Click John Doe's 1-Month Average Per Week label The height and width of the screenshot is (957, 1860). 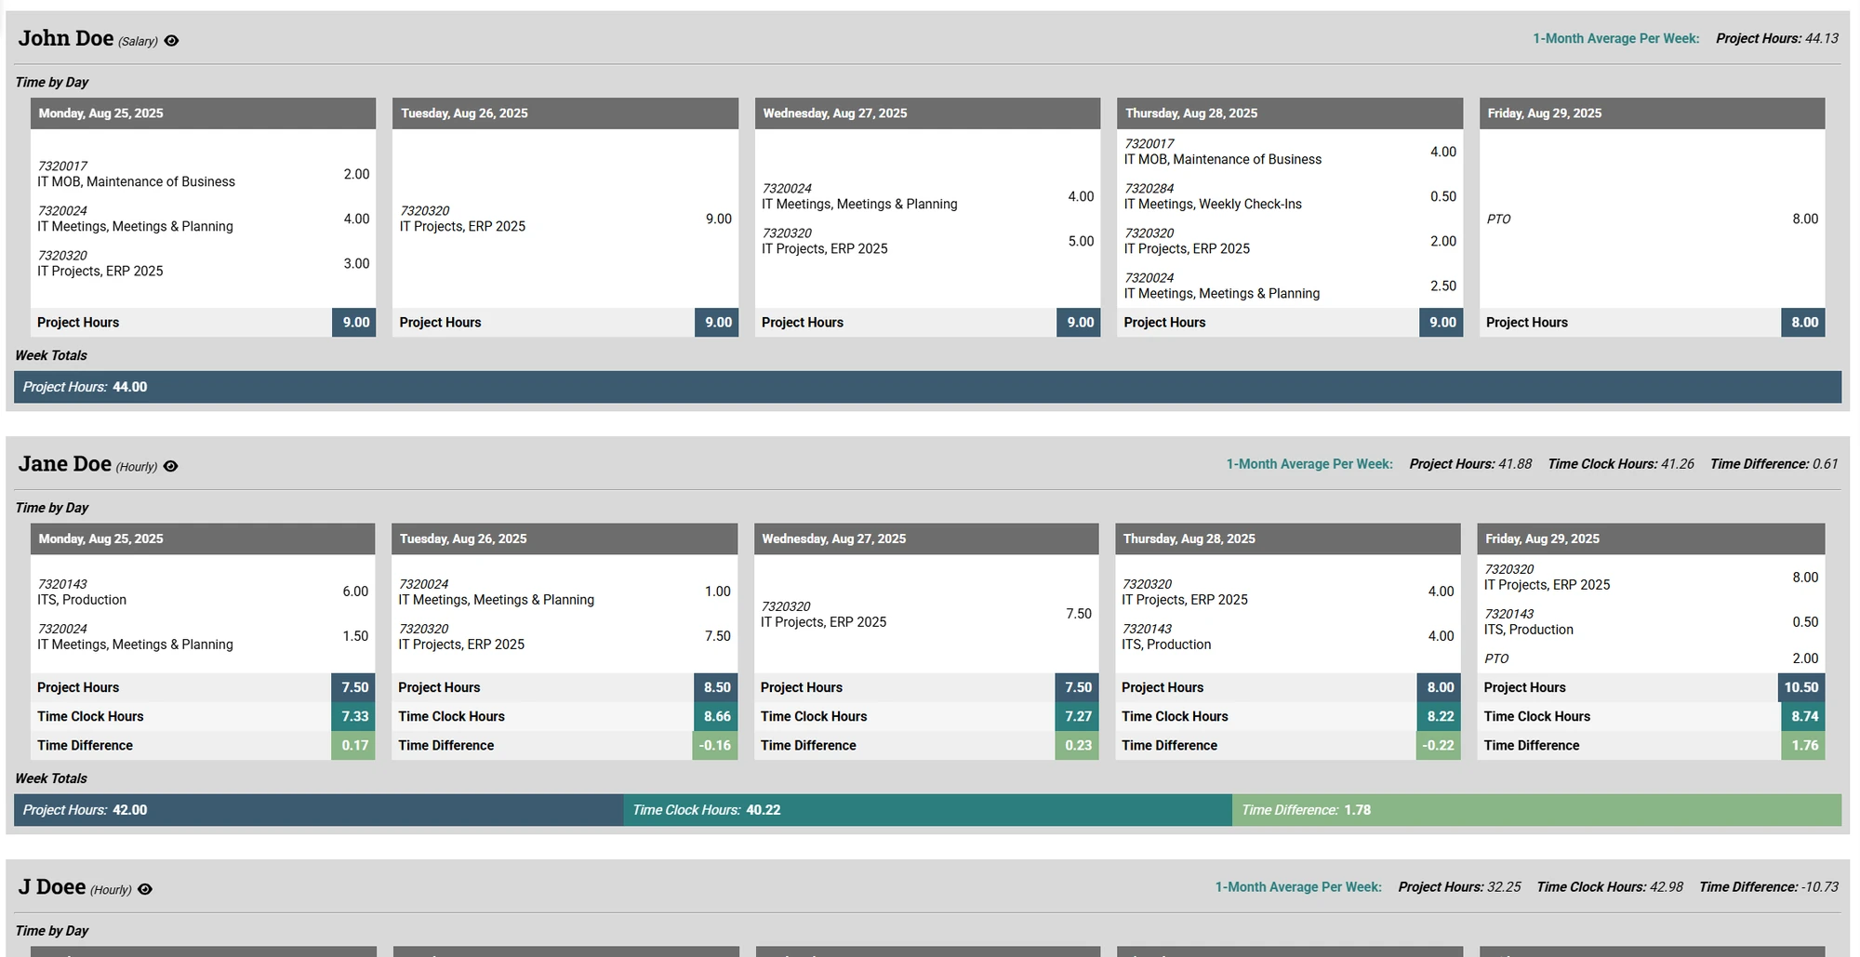pyautogui.click(x=1615, y=39)
